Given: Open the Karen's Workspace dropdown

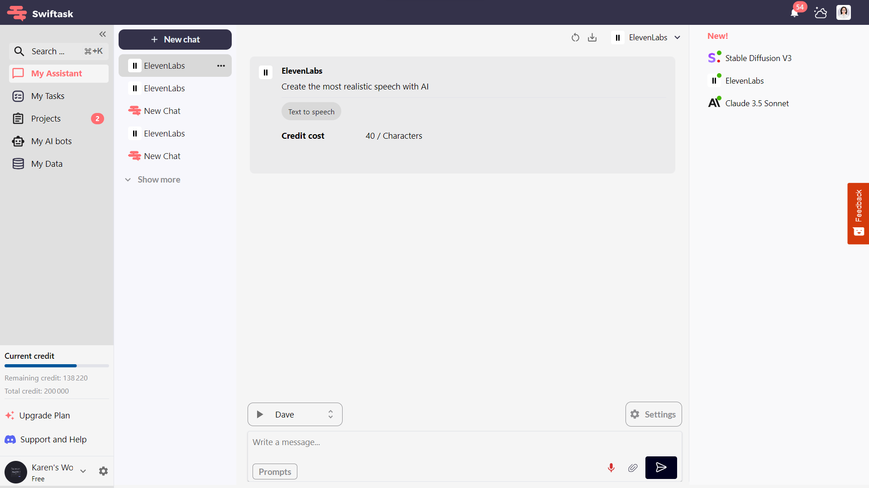Looking at the screenshot, I should (x=83, y=471).
